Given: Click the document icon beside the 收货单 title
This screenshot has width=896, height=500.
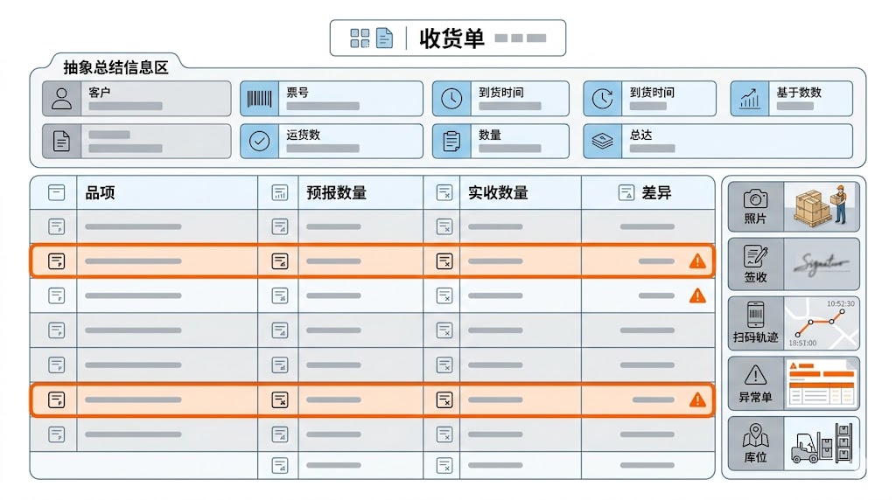Looking at the screenshot, I should 384,38.
